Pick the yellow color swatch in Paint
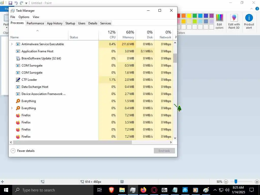260x195 pixels. coord(189,15)
